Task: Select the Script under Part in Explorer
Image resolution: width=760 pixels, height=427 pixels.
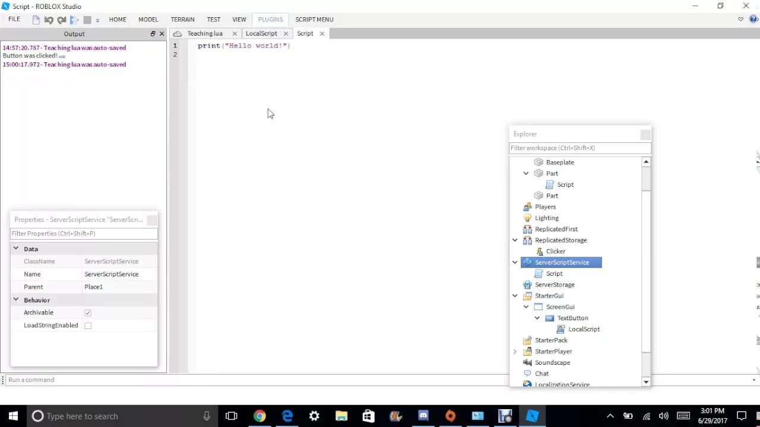Action: click(565, 184)
